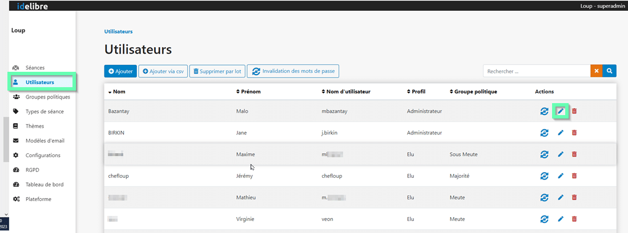The height and width of the screenshot is (233, 628).
Task: Click the edit pencil icon for Bazantay
Action: click(561, 111)
